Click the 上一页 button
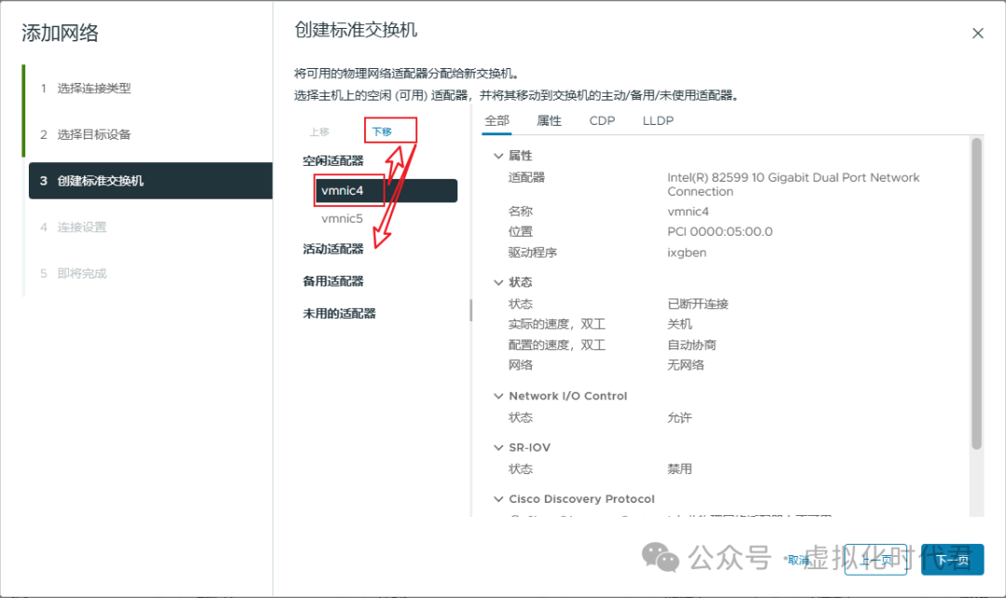 pos(875,559)
